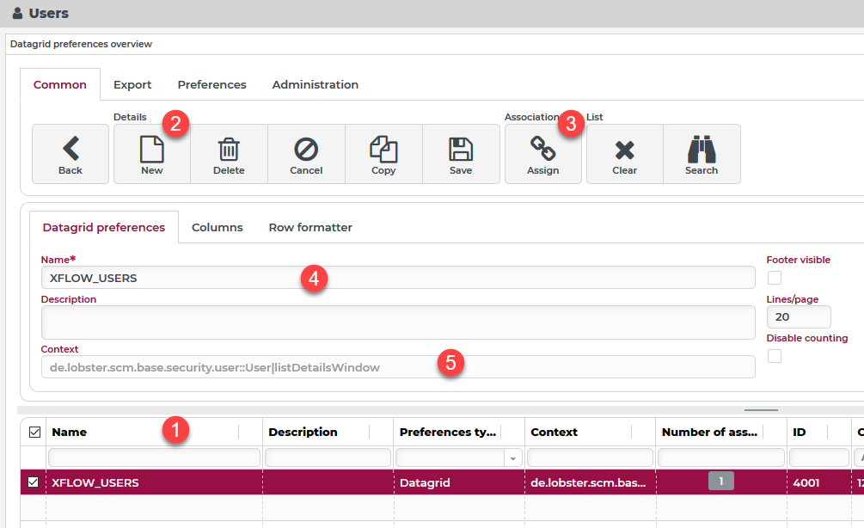Click the Back arrow icon
The width and height of the screenshot is (864, 528).
(70, 150)
